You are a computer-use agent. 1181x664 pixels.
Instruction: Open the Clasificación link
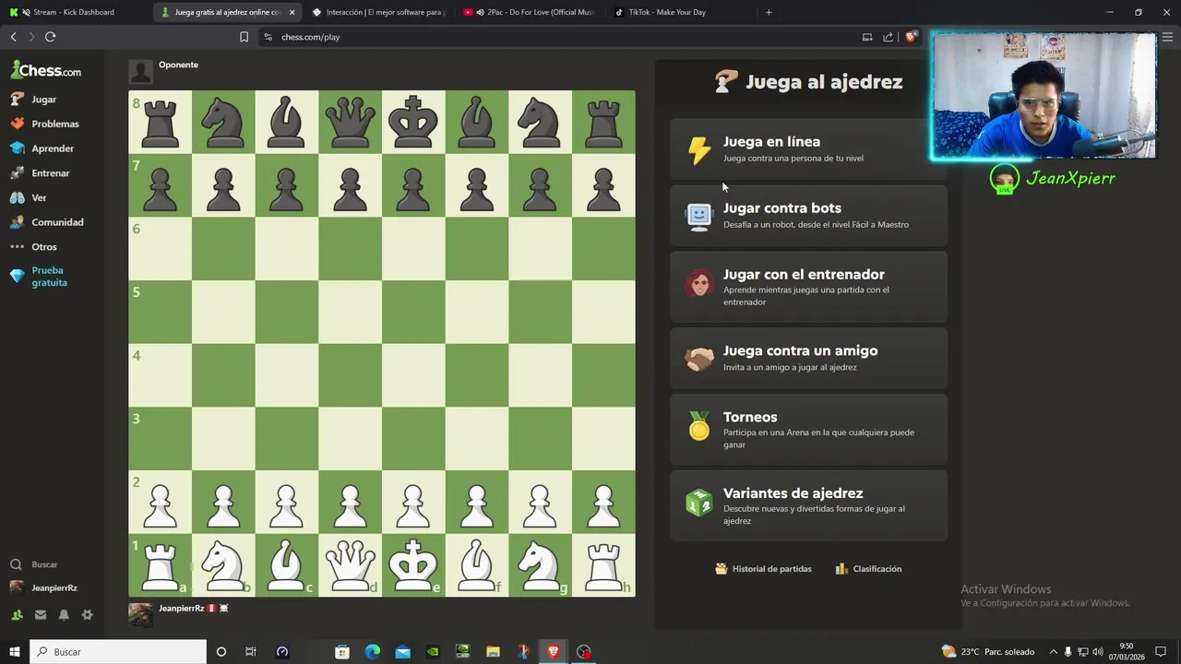point(868,569)
